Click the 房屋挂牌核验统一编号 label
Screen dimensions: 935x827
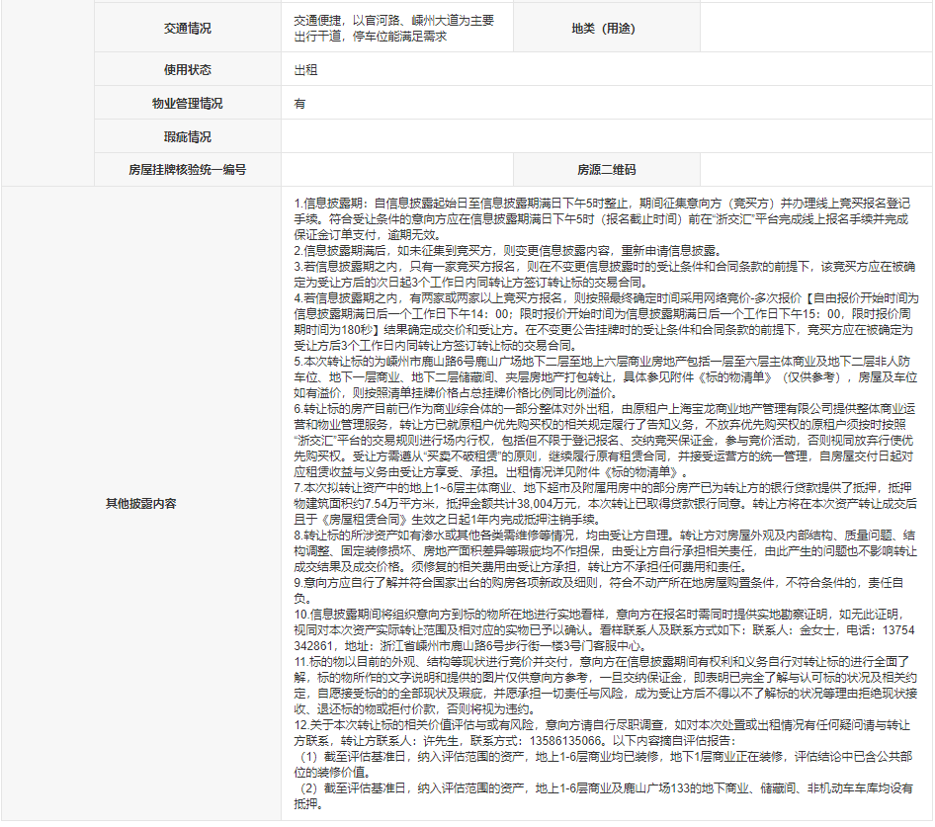click(x=187, y=170)
